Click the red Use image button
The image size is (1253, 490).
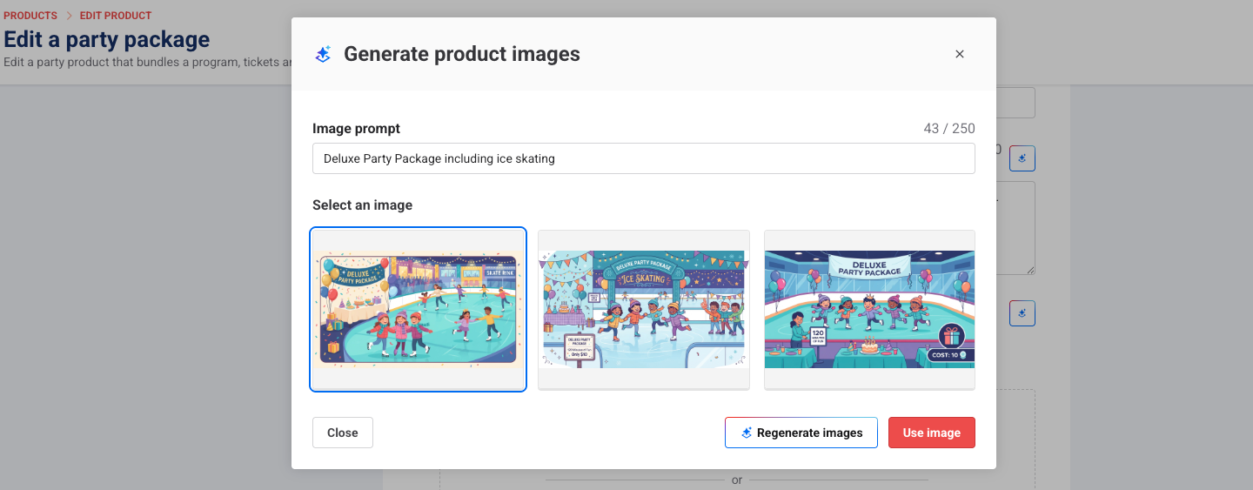click(x=931, y=433)
